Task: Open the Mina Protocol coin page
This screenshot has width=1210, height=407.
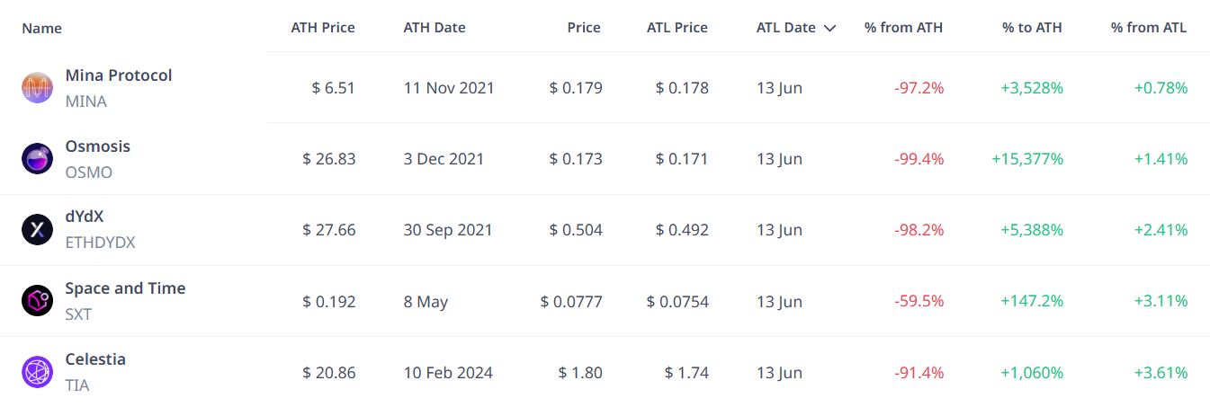Action: [x=119, y=75]
